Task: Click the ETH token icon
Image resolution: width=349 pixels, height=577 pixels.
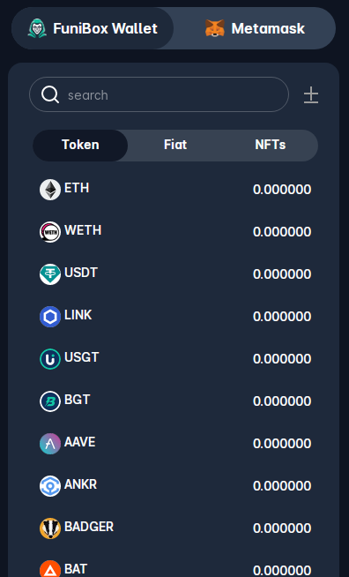Action: [50, 190]
